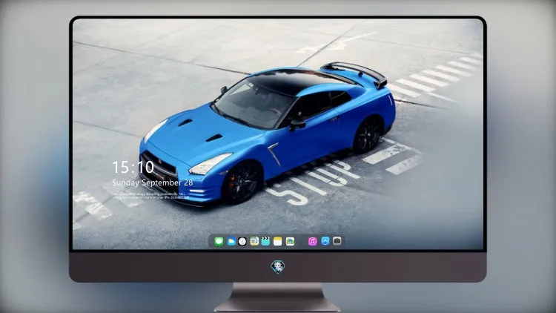This screenshot has height=313, width=556.
Task: Open the Weather app in dock
Action: pos(231,242)
